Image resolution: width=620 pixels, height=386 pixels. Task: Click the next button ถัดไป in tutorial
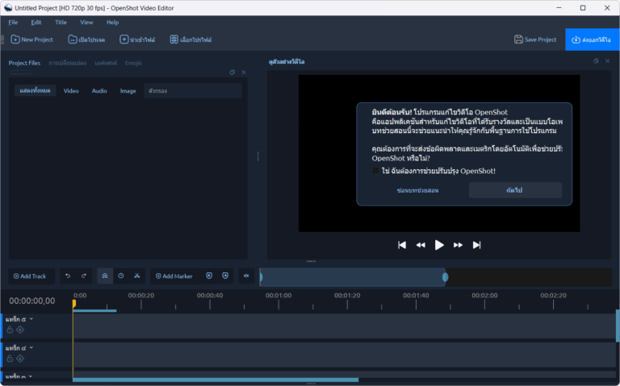point(515,190)
